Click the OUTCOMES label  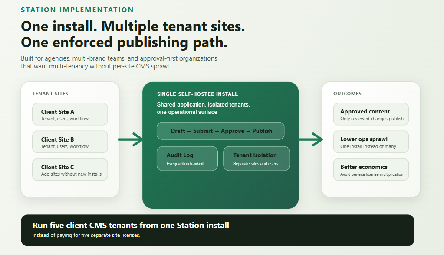[347, 94]
